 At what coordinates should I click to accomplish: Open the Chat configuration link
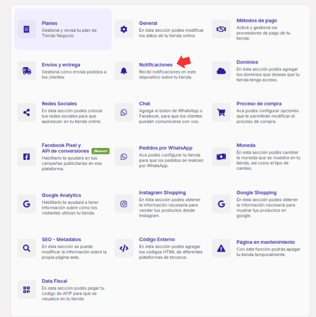pos(144,103)
